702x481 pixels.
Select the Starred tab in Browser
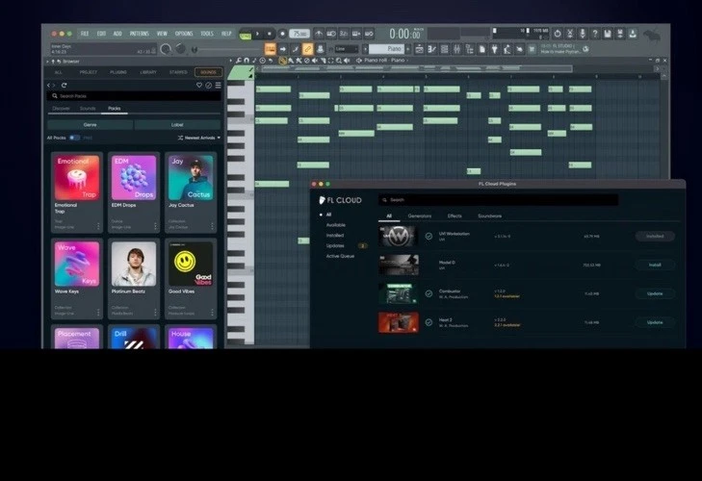pos(178,72)
